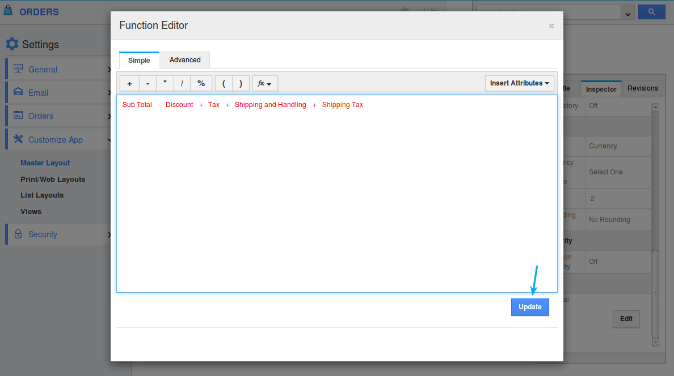The image size is (674, 376).
Task: Open General settings in sidebar
Action: pyautogui.click(x=43, y=70)
